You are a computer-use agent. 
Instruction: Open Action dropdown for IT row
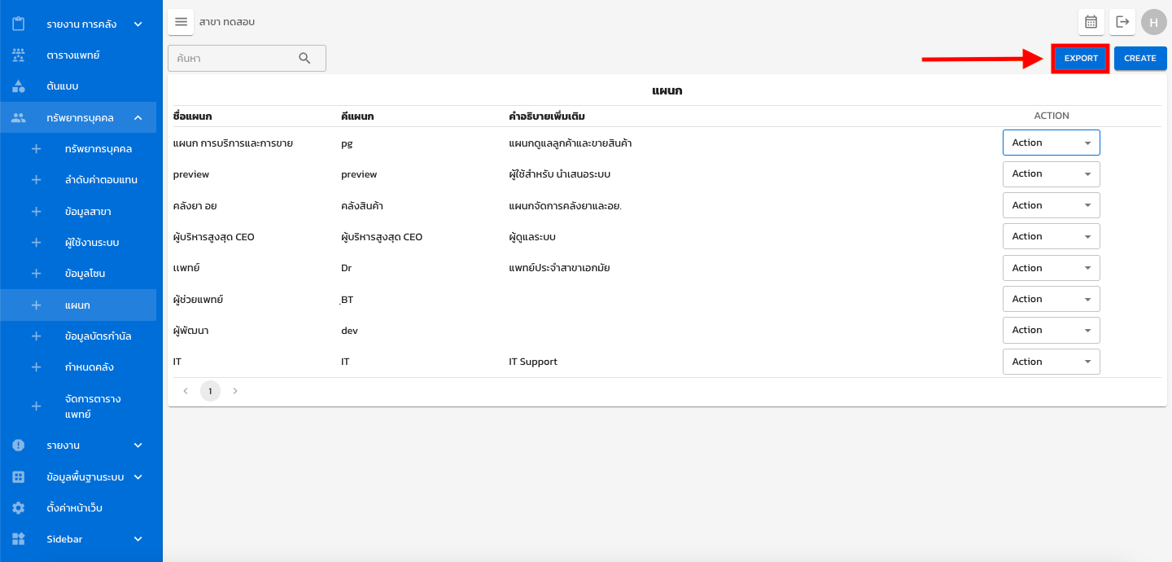coord(1051,362)
